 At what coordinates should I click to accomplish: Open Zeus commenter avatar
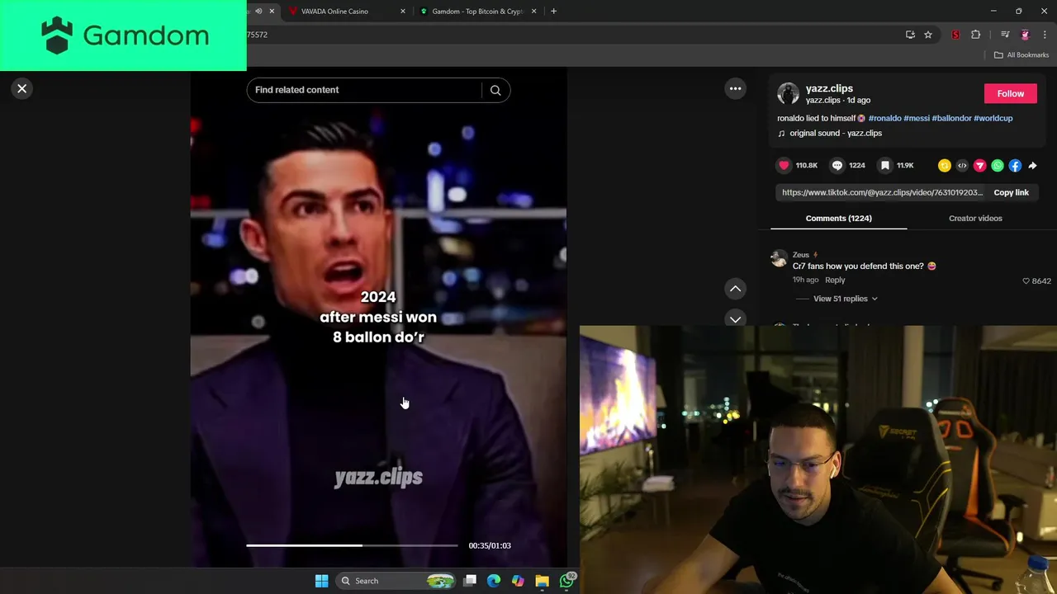[x=779, y=259]
